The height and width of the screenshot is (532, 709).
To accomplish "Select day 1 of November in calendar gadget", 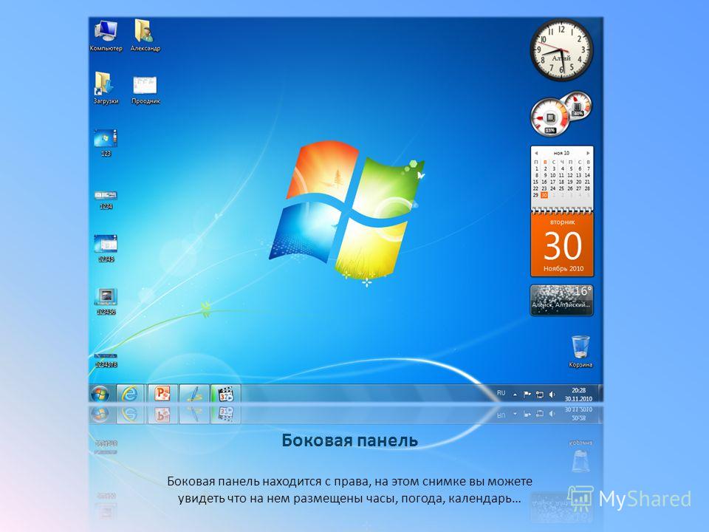I will pyautogui.click(x=536, y=168).
